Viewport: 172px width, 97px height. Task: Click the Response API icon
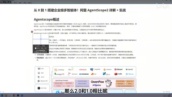click(39, 81)
